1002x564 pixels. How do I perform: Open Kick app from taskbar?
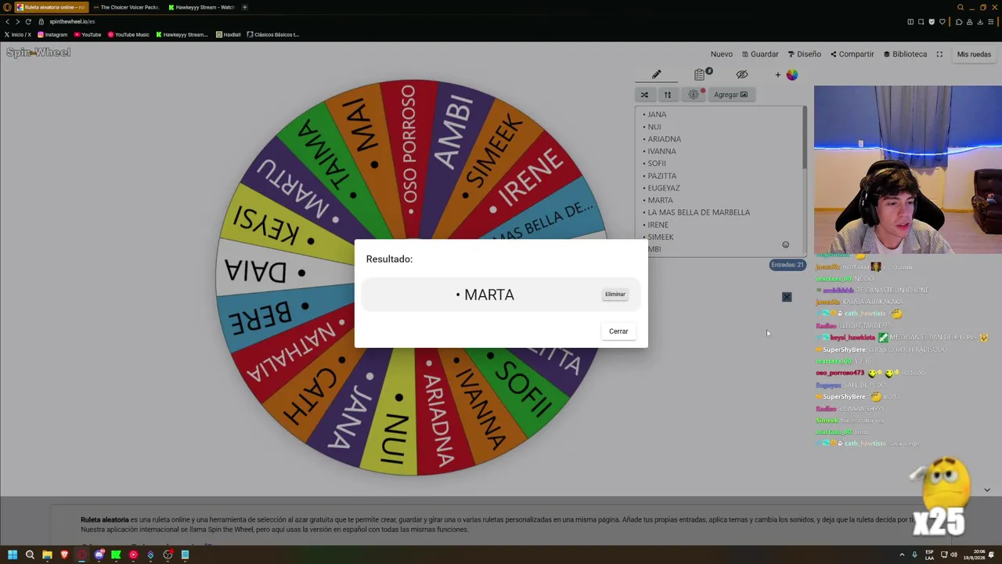point(116,555)
